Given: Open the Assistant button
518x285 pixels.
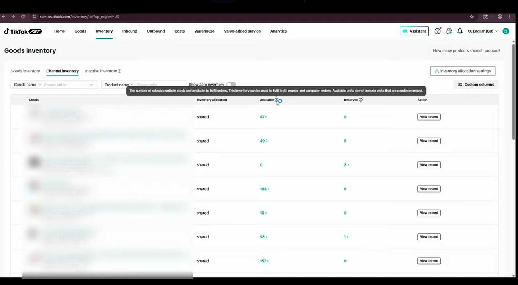Looking at the screenshot, I should 414,31.
